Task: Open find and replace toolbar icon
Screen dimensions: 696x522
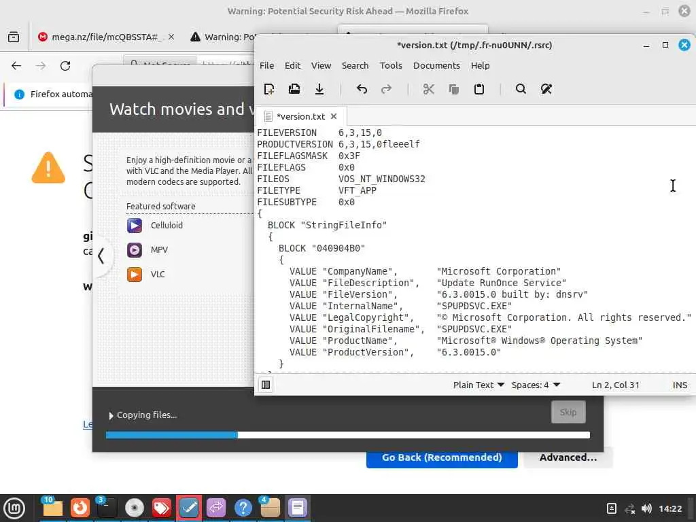Action: pyautogui.click(x=546, y=89)
